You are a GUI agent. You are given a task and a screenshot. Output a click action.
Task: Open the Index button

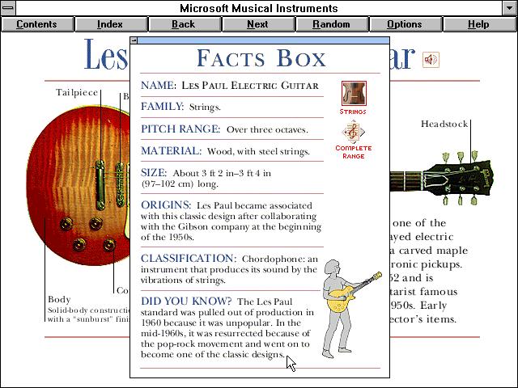click(111, 24)
